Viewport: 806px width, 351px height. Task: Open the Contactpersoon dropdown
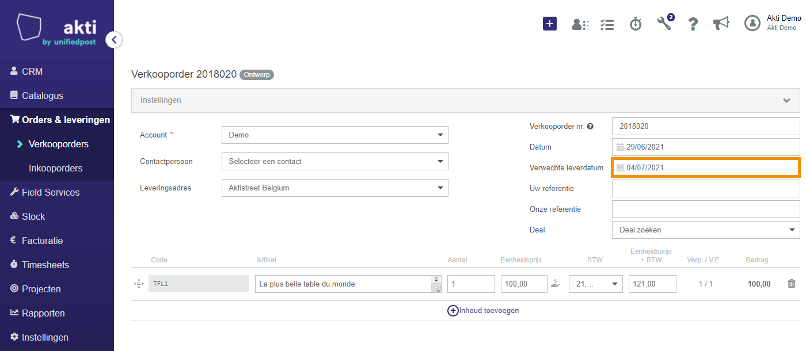(334, 162)
